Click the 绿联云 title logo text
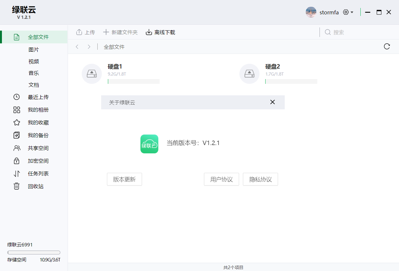This screenshot has width=399, height=271. pos(24,10)
